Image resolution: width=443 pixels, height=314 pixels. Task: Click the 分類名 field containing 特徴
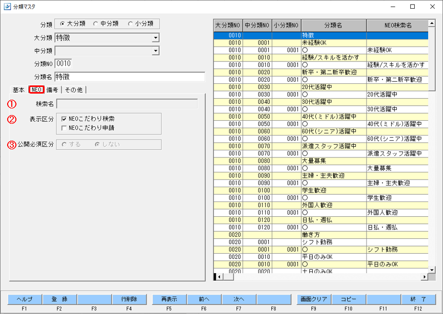[x=130, y=77]
